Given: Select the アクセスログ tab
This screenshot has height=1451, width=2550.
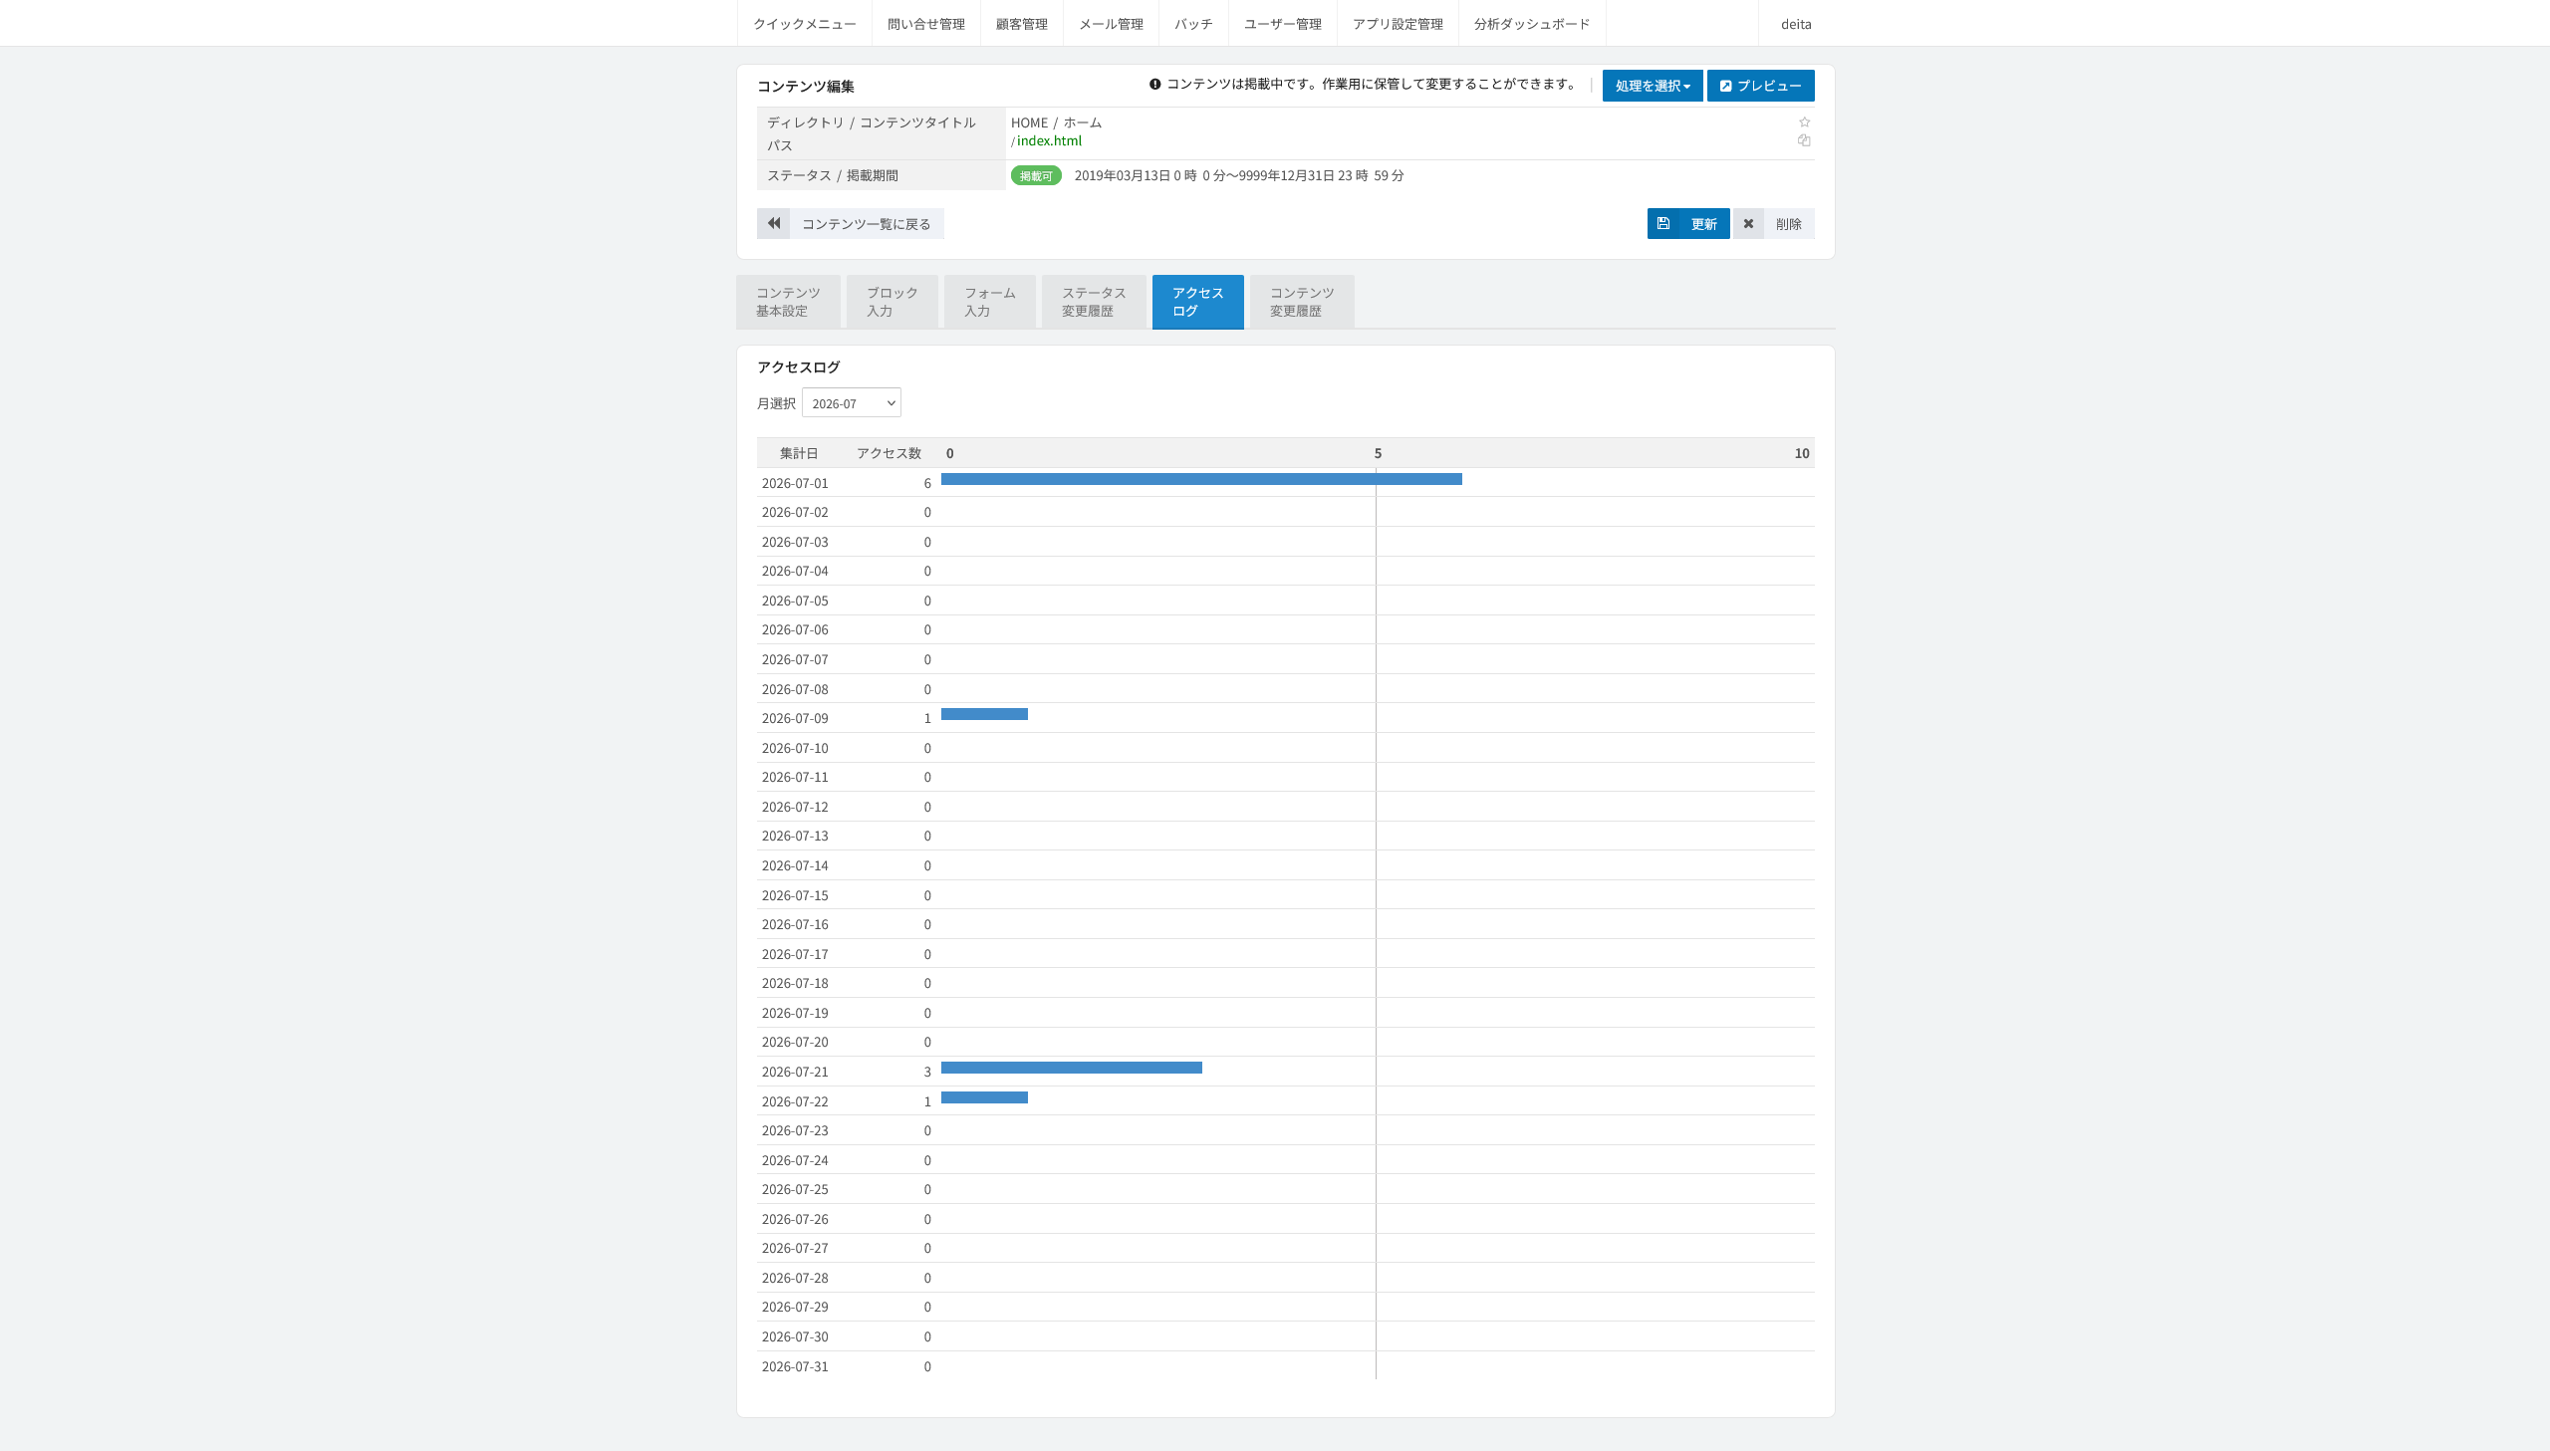Looking at the screenshot, I should click(1197, 301).
